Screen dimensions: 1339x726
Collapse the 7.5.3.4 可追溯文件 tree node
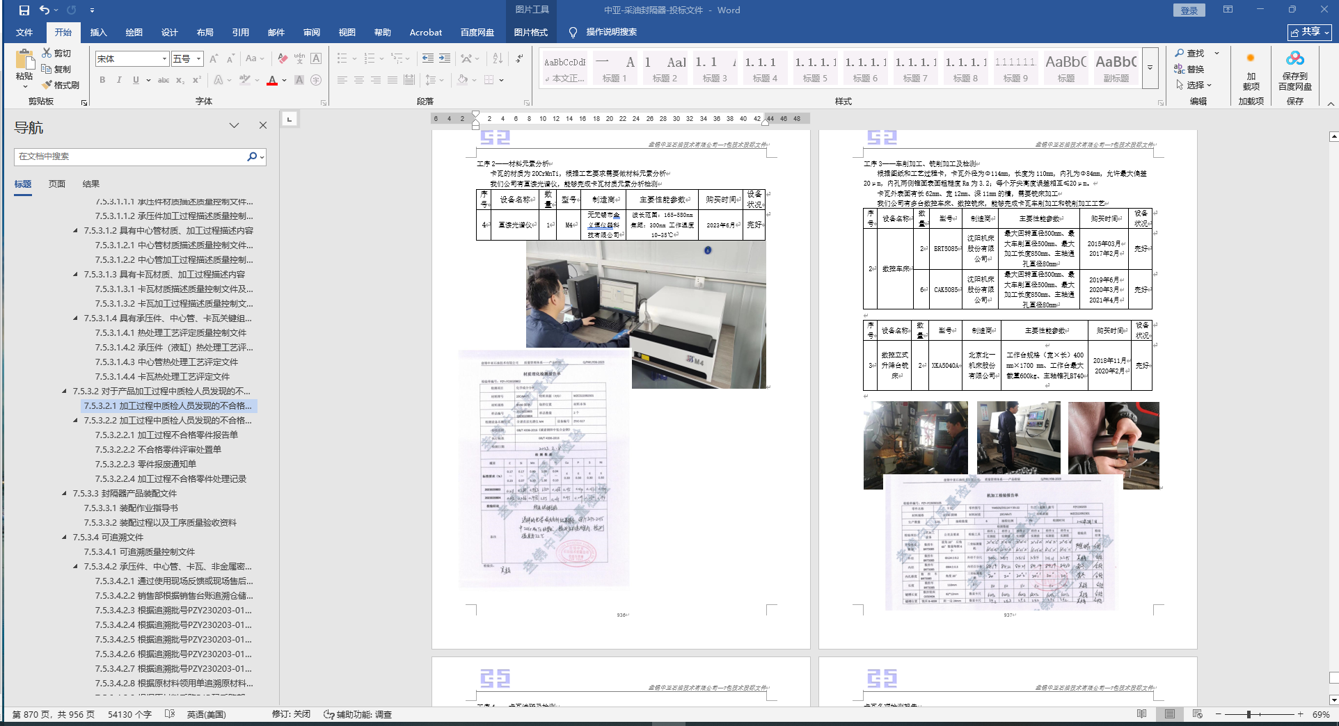point(65,537)
